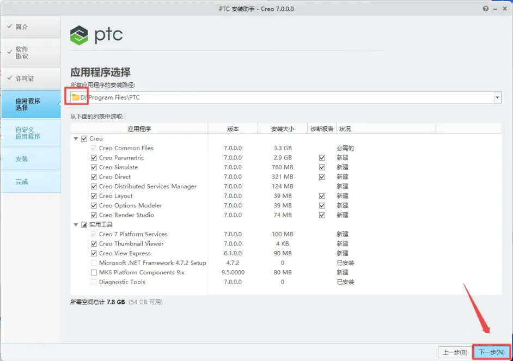Click the 下一步(N) button

point(491,352)
